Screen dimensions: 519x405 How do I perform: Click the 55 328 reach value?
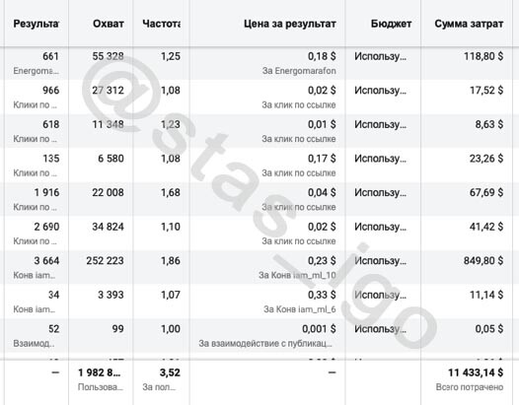108,56
